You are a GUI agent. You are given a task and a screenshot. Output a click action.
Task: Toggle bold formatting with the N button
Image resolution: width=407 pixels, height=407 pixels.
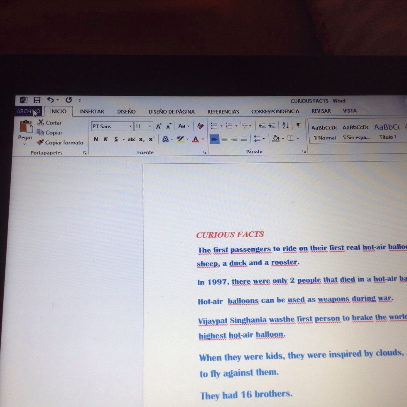[96, 139]
